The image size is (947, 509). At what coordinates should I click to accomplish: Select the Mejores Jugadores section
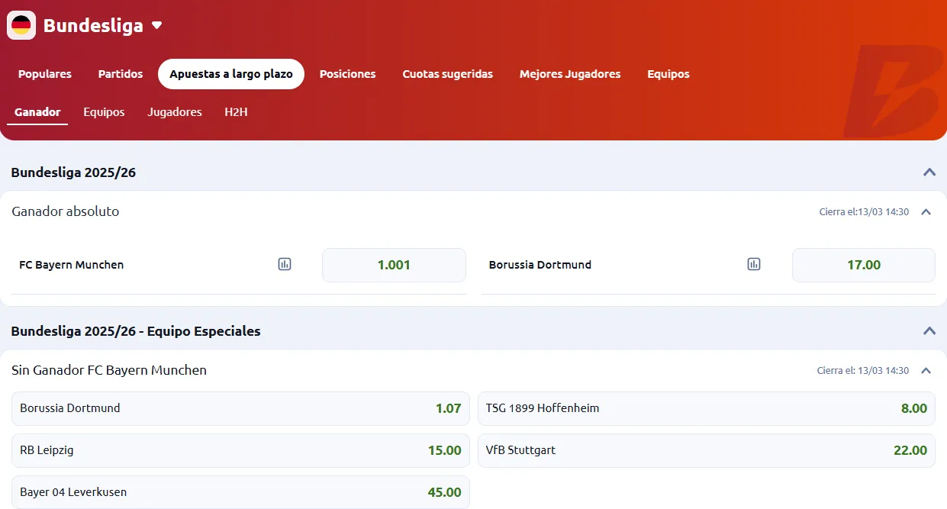click(569, 74)
